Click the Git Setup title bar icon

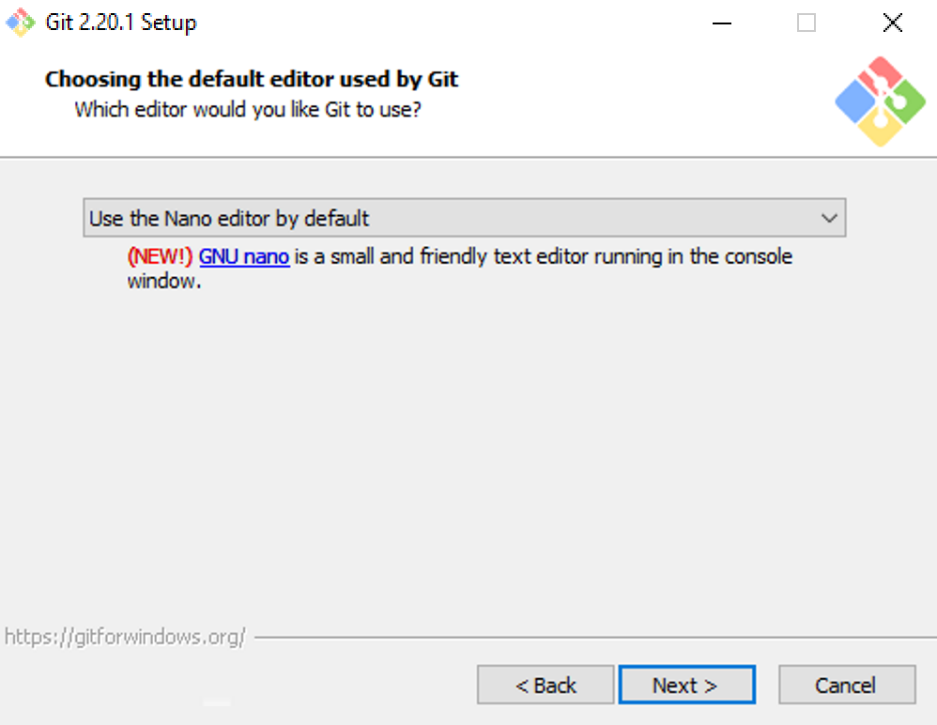(21, 23)
